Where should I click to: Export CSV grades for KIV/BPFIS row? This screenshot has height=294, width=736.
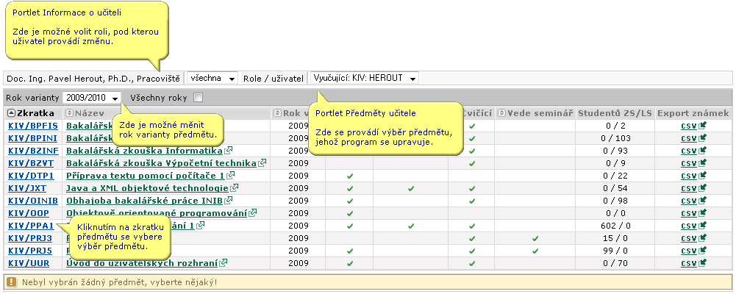693,126
